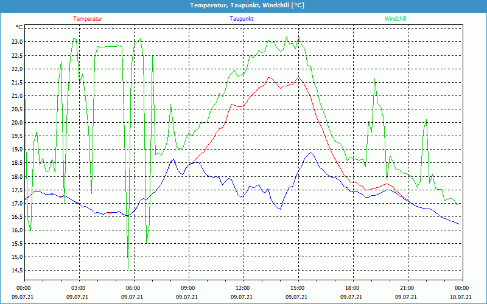This screenshot has height=304, width=487.
Task: Click the green Windchill lowest dip near 06:00
Action: click(x=128, y=268)
